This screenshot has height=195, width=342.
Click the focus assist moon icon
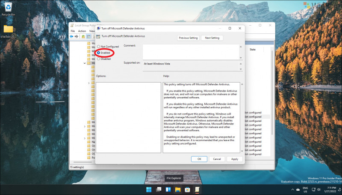(340, 190)
